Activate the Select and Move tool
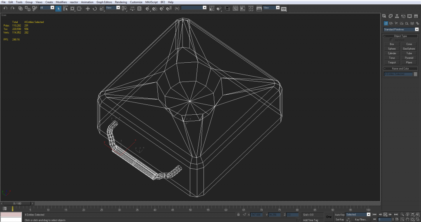Screen dimensions: 421x222 pyautogui.click(x=88, y=8)
